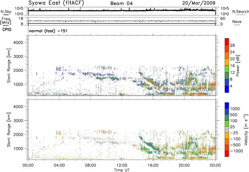The height and width of the screenshot is (172, 249).
Task: Click the "Slant Range [km]" label of the power panel
Action: point(9,66)
